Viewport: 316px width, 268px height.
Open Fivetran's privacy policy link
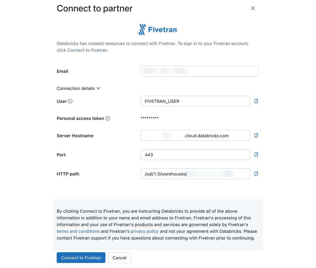click(x=145, y=231)
